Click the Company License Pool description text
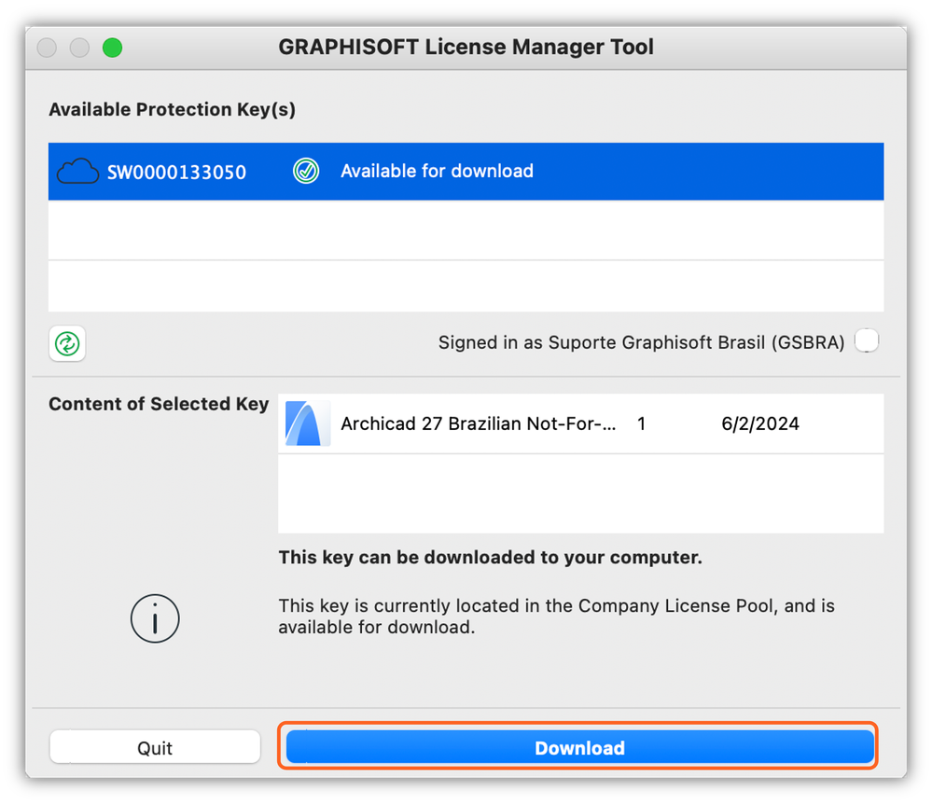 pyautogui.click(x=557, y=617)
